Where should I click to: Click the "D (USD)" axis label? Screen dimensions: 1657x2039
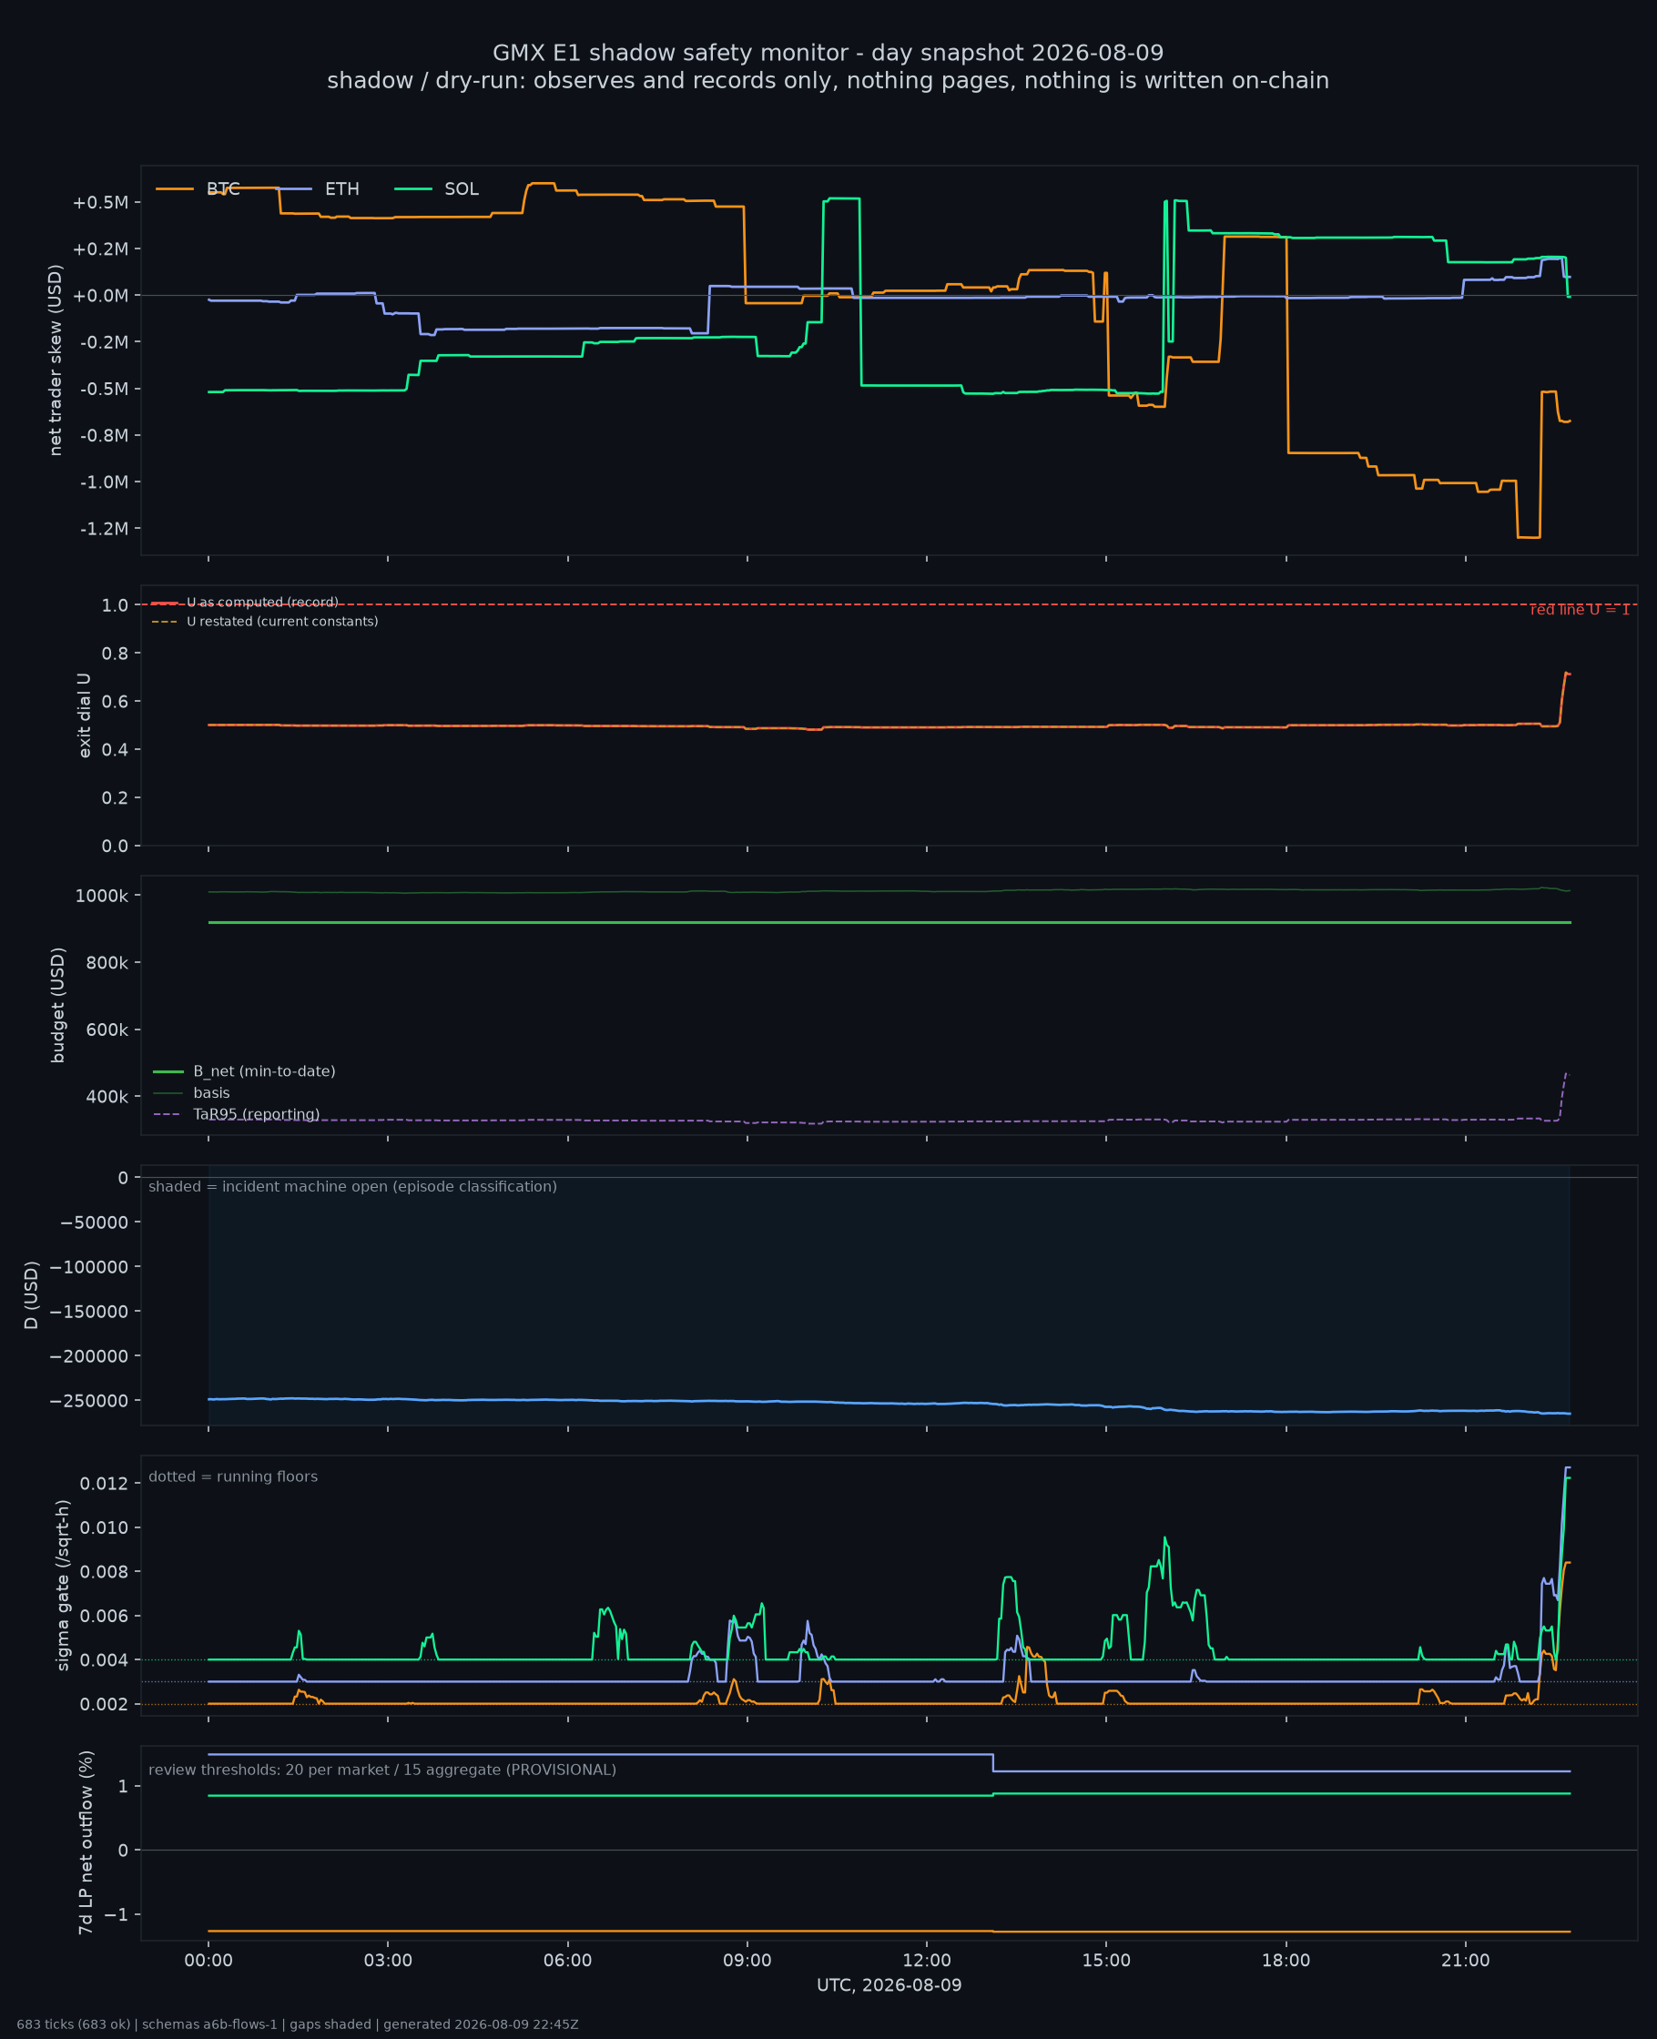31,1295
